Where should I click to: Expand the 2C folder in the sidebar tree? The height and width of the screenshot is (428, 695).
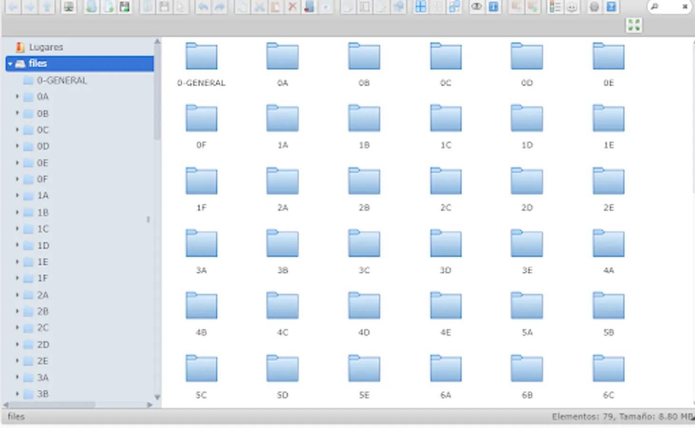point(18,328)
